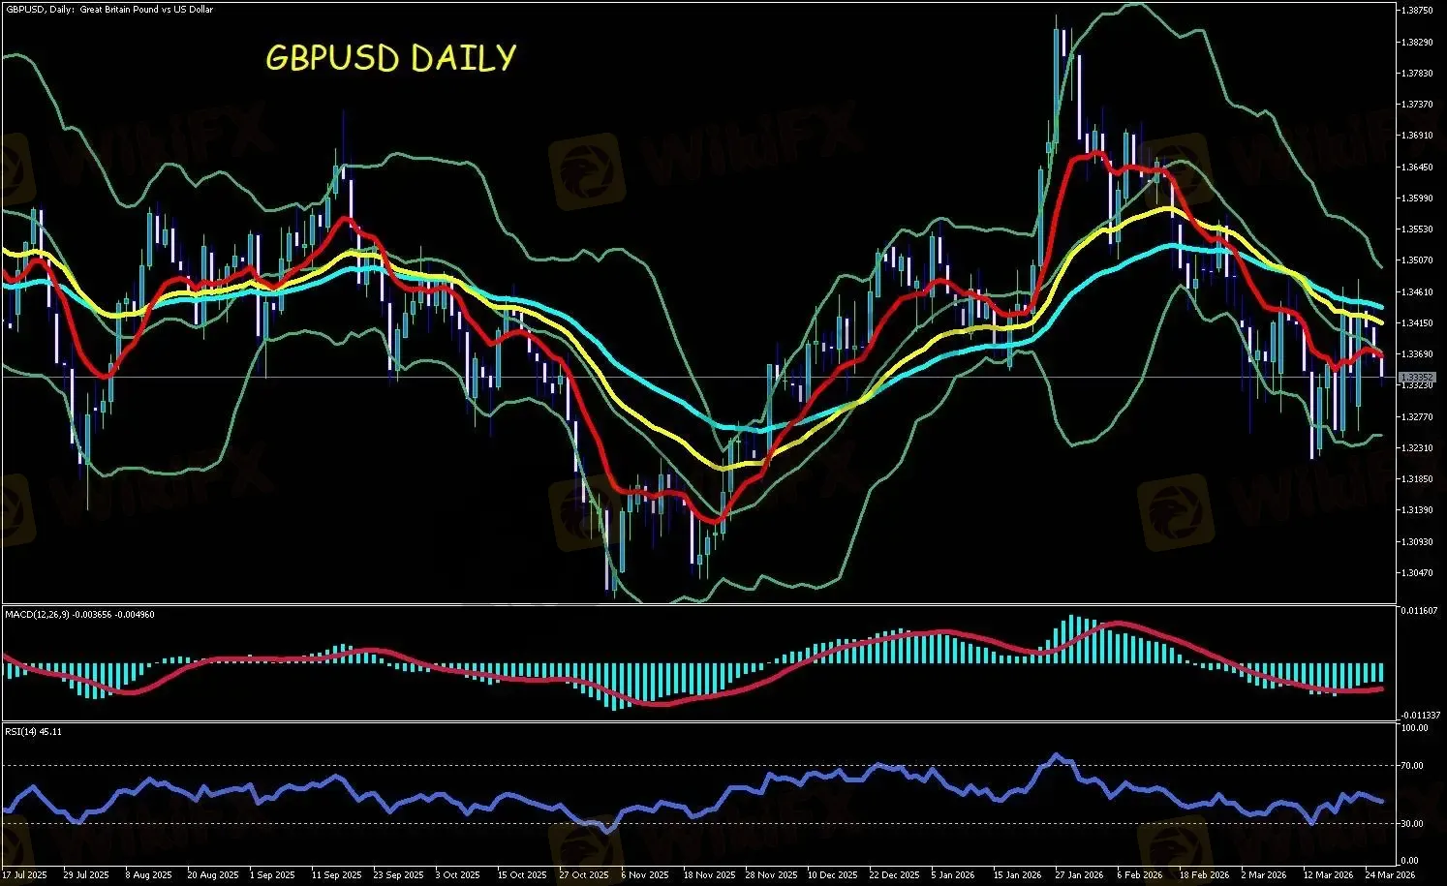Select the 27 Jan 2026 date label
Image resolution: width=1447 pixels, height=886 pixels.
[x=1079, y=875]
